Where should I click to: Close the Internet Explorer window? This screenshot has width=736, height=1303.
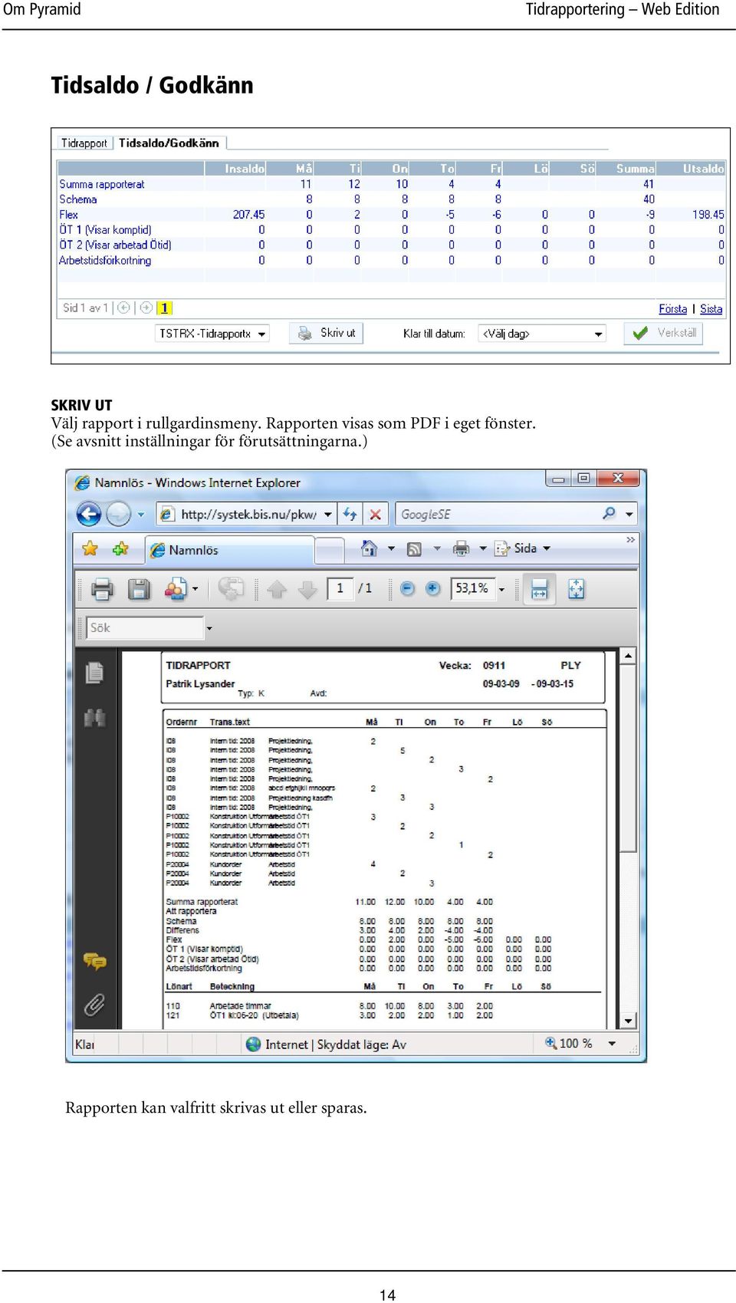tap(619, 479)
